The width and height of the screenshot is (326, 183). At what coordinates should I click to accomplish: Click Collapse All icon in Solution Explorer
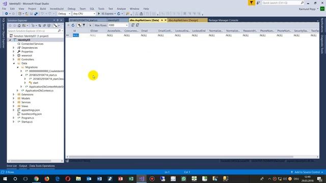click(x=44, y=25)
